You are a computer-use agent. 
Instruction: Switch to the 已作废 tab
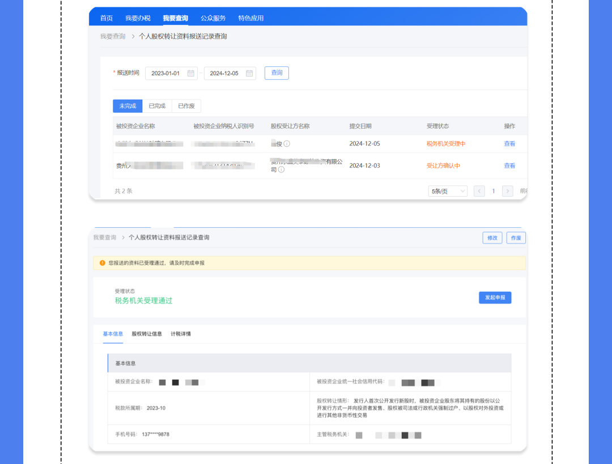186,106
